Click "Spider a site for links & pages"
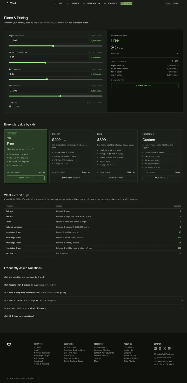Viewport: 187px width, 383px height. tap(71, 222)
